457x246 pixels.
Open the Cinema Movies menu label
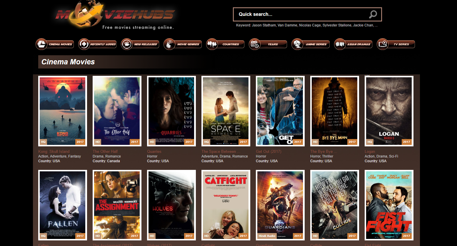click(x=60, y=44)
